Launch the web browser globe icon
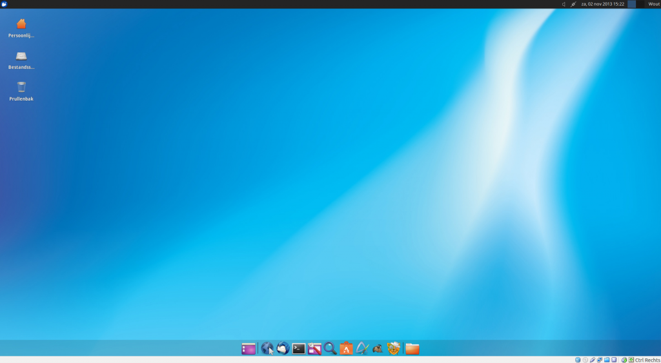The height and width of the screenshot is (363, 661). (267, 349)
